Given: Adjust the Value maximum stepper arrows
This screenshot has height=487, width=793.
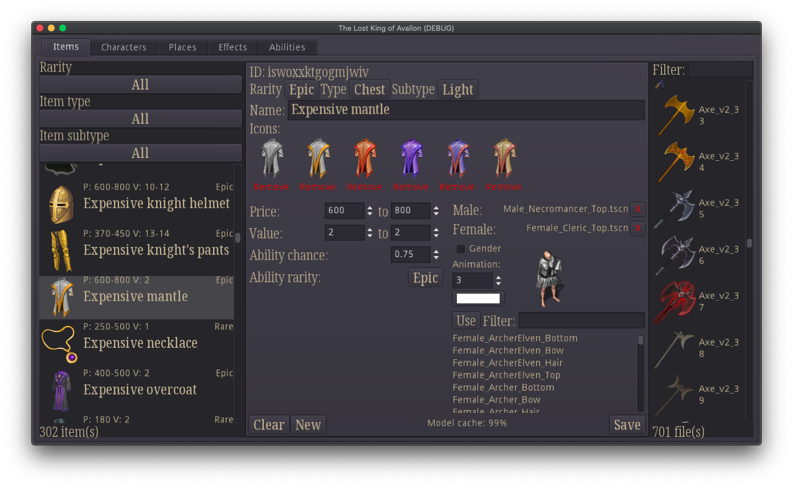Looking at the screenshot, I should [436, 233].
